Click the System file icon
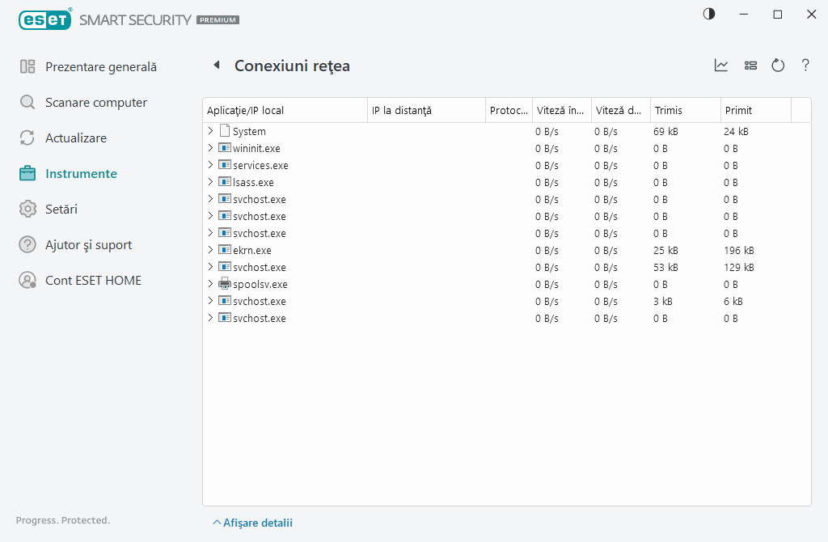This screenshot has height=542, width=828. point(225,131)
